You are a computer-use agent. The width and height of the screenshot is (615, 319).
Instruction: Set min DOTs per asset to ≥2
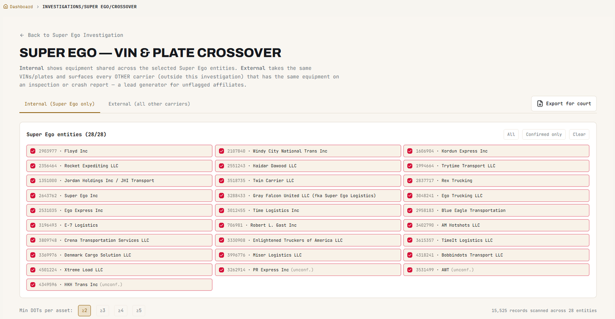tap(85, 310)
